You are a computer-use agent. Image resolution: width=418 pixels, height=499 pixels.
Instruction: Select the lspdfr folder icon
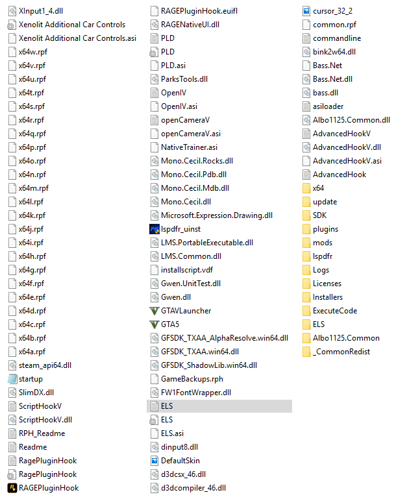click(x=306, y=256)
